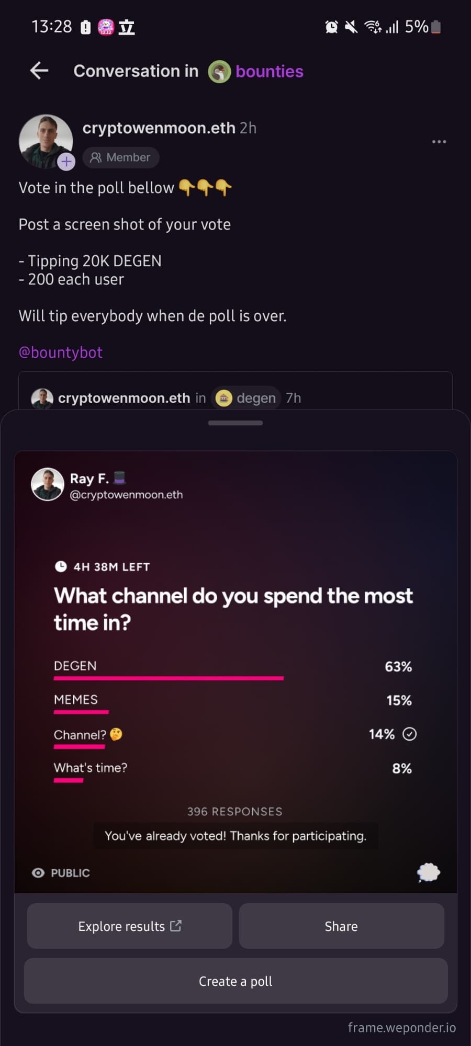Click the Explore results button
471x1046 pixels.
click(130, 926)
